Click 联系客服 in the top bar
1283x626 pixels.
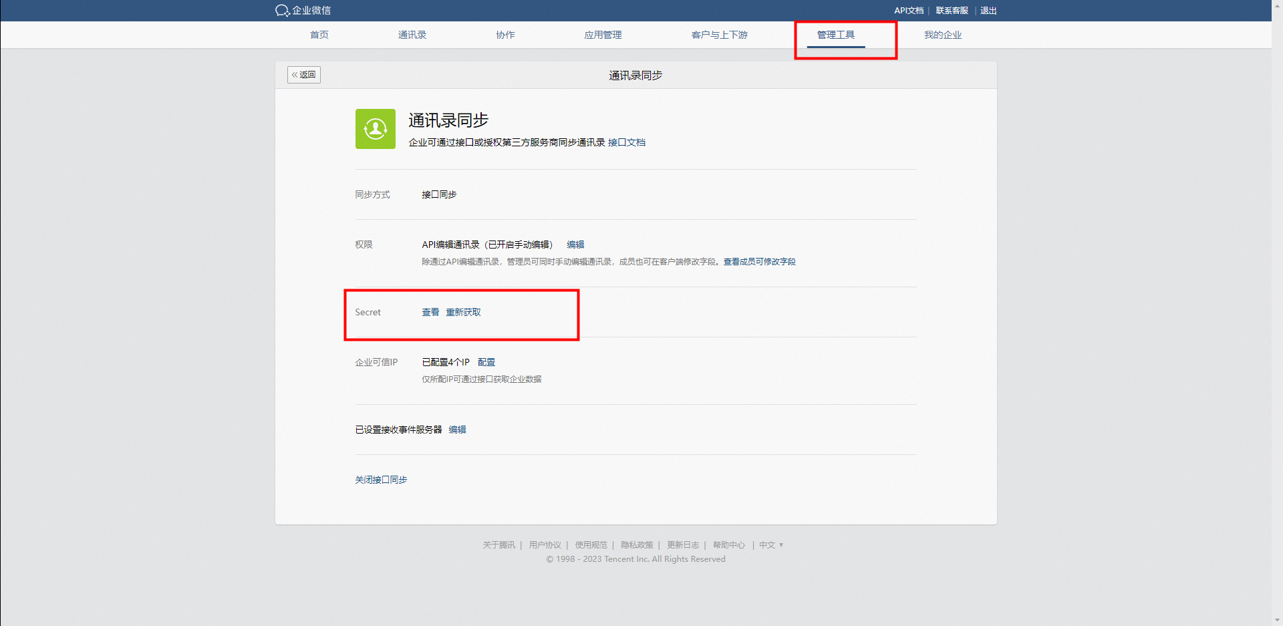click(x=952, y=11)
